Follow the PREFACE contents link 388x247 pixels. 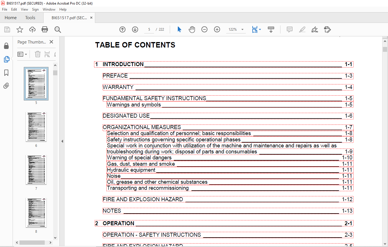(x=228, y=76)
